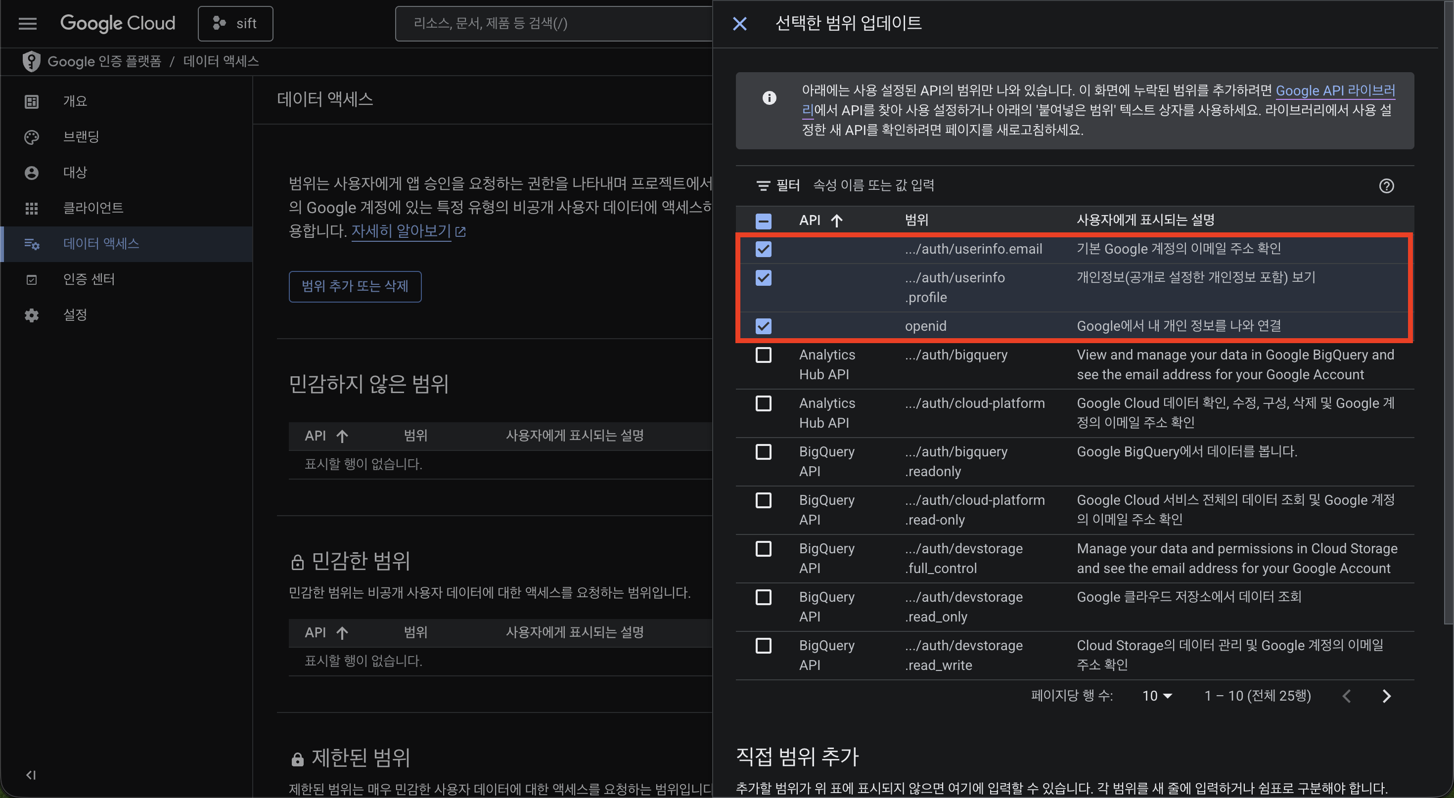Click the API column sort arrow in panel
This screenshot has height=798, width=1454.
pos(836,220)
